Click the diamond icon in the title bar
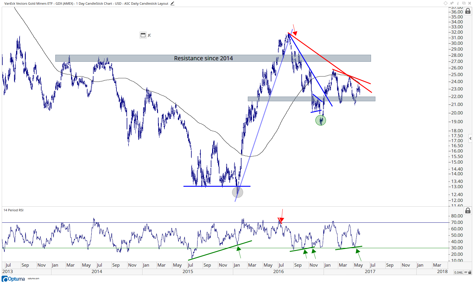The image size is (474, 283). pyautogui.click(x=445, y=3)
